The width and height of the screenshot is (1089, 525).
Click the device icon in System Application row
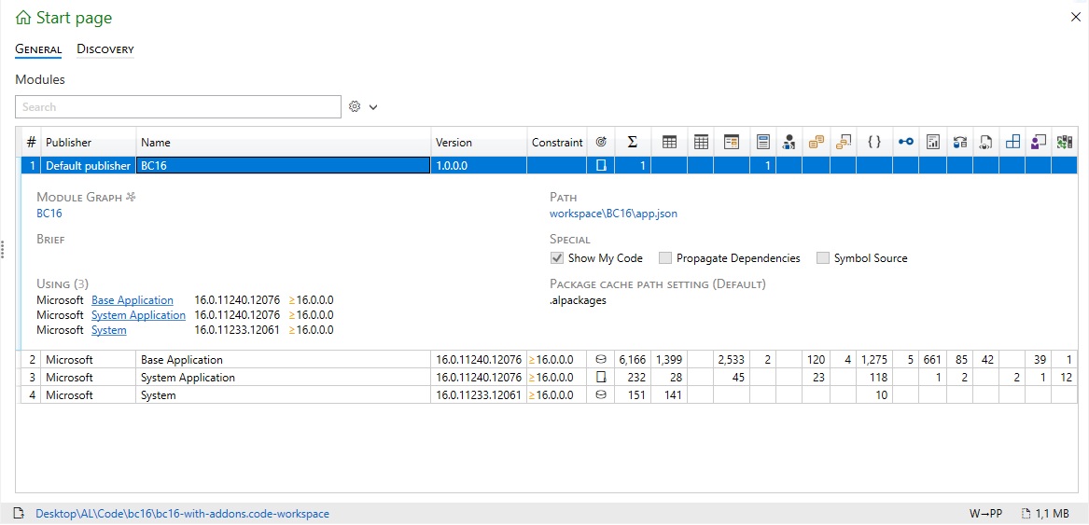[602, 377]
